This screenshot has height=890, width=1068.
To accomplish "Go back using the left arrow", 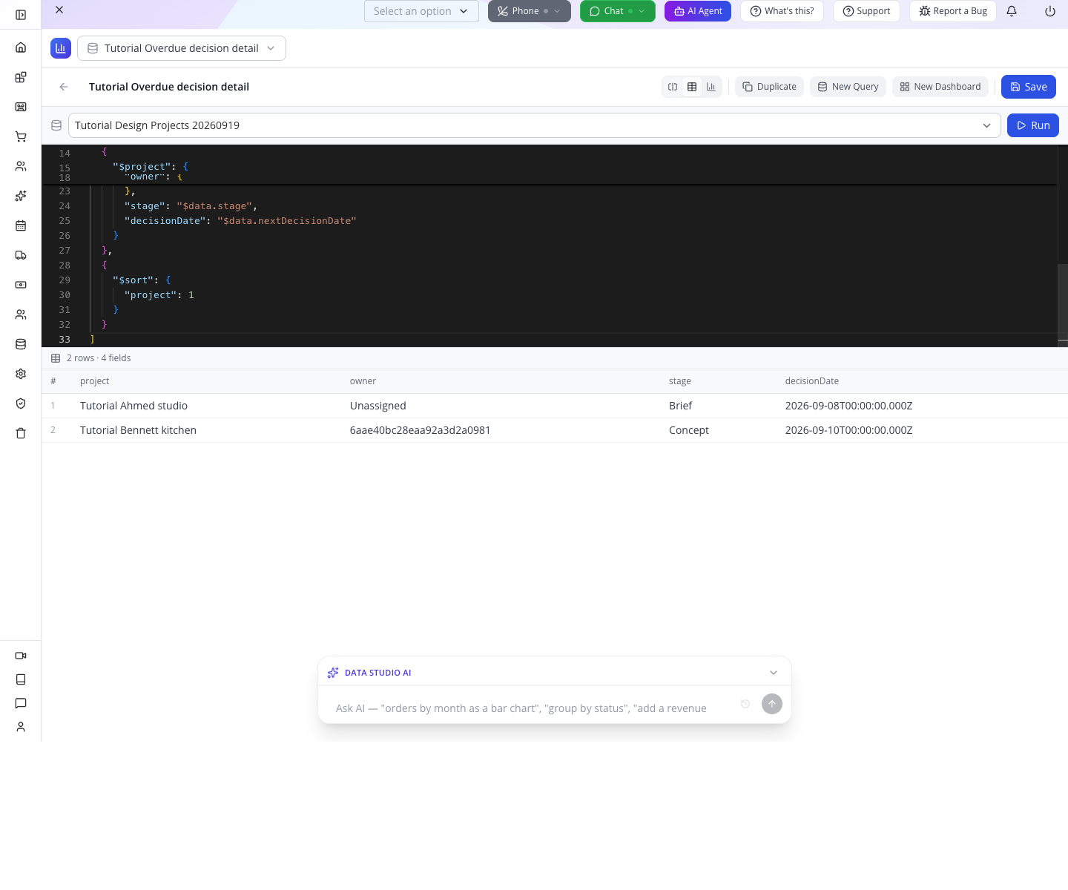I will click(x=64, y=87).
